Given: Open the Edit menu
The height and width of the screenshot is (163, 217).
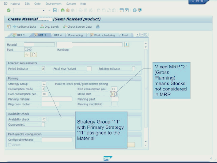Looking at the screenshot, I should coord(27,4).
